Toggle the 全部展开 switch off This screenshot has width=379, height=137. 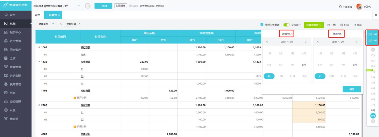[x=286, y=25]
